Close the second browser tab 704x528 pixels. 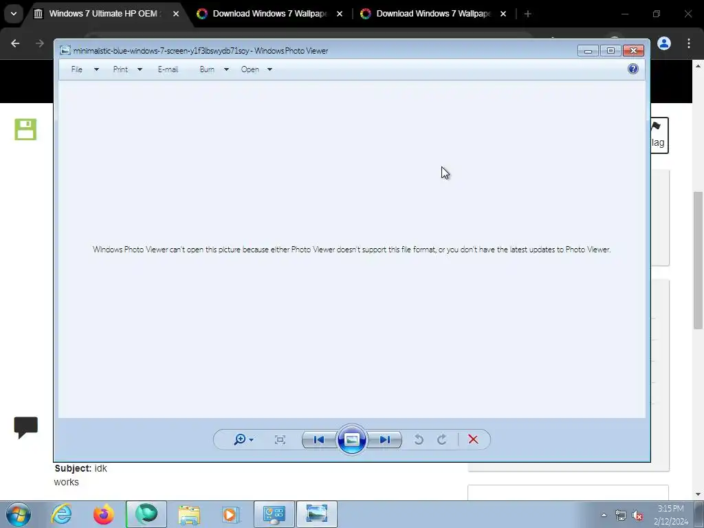pos(340,14)
